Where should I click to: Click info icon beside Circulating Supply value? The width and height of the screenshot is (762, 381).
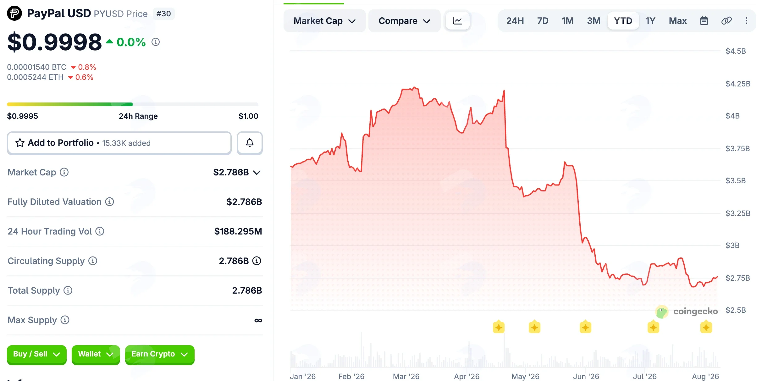[x=257, y=261]
